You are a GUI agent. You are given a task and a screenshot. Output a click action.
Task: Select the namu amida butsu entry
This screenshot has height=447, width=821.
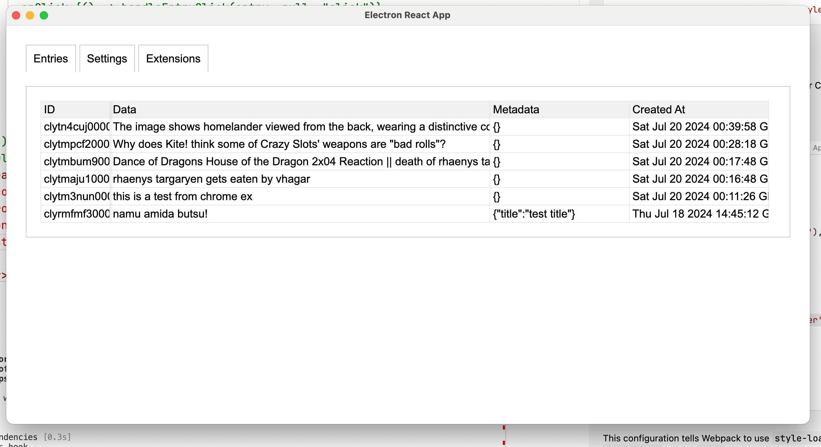[160, 214]
